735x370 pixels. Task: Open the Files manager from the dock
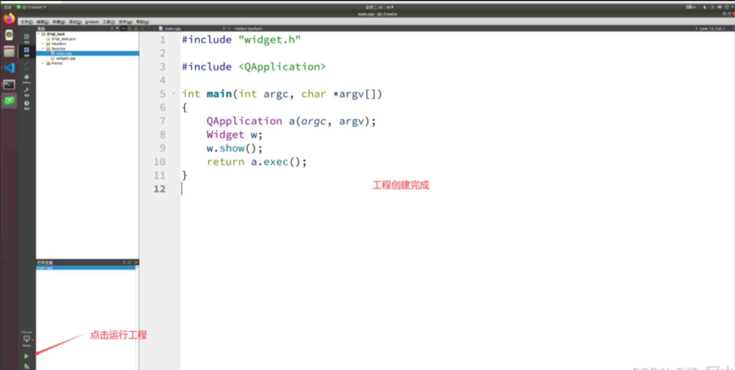pyautogui.click(x=9, y=51)
